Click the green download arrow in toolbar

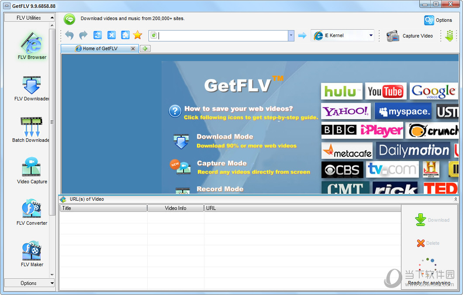click(x=449, y=36)
